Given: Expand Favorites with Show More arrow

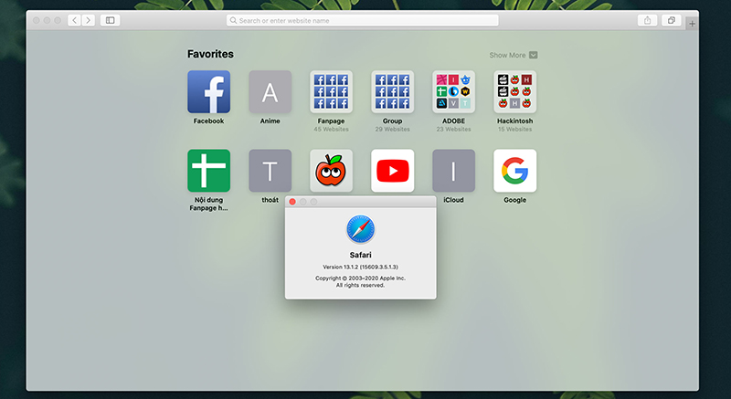Looking at the screenshot, I should click(534, 55).
